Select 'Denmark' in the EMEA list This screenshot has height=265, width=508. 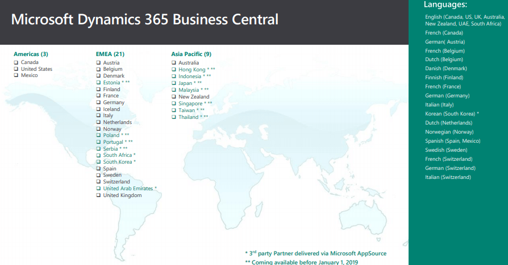pos(114,76)
